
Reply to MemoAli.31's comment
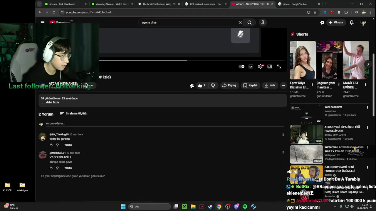(x=68, y=168)
